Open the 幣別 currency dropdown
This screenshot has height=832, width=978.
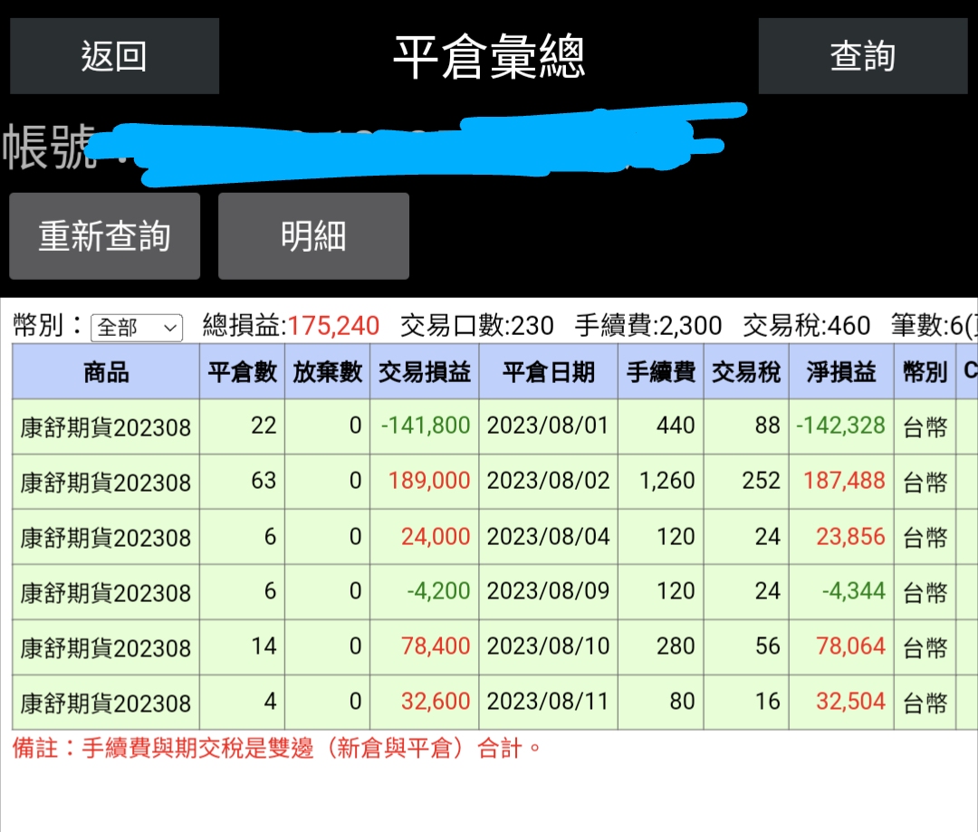(x=136, y=329)
